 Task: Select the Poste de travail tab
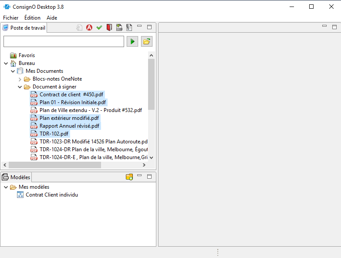click(x=24, y=27)
